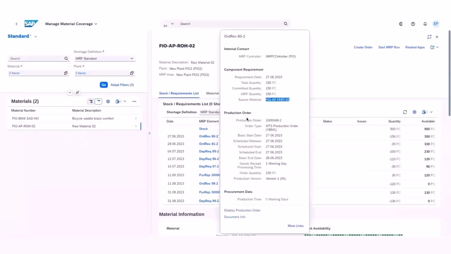
Task: Open the All search scope dropdown
Action: 168,23
